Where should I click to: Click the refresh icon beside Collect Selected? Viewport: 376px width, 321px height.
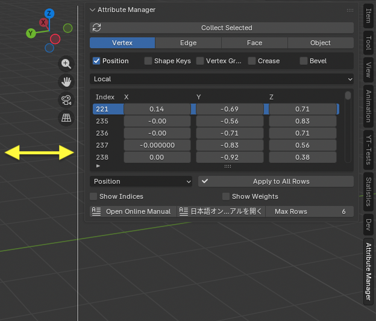96,28
